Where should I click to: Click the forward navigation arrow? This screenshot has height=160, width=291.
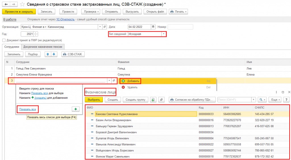pos(14,4)
